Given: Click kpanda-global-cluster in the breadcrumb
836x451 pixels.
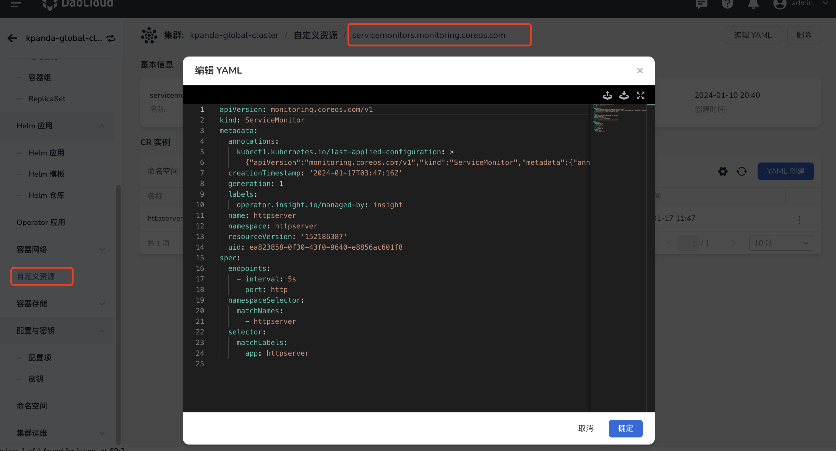Looking at the screenshot, I should 234,35.
